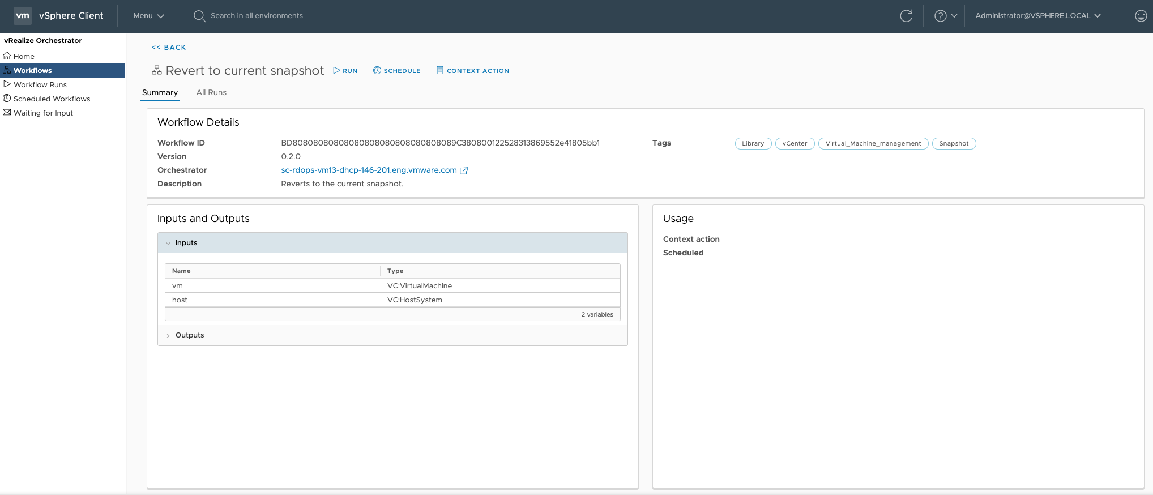Click the refresh icon in top bar
Image resolution: width=1153 pixels, height=495 pixels.
click(x=906, y=16)
